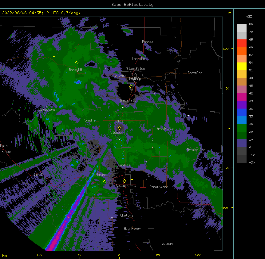Click the Ponoka city label
The height and width of the screenshot is (259, 265).
(148, 42)
